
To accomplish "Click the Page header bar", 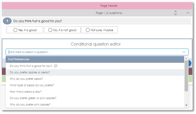I will pos(97,5).
